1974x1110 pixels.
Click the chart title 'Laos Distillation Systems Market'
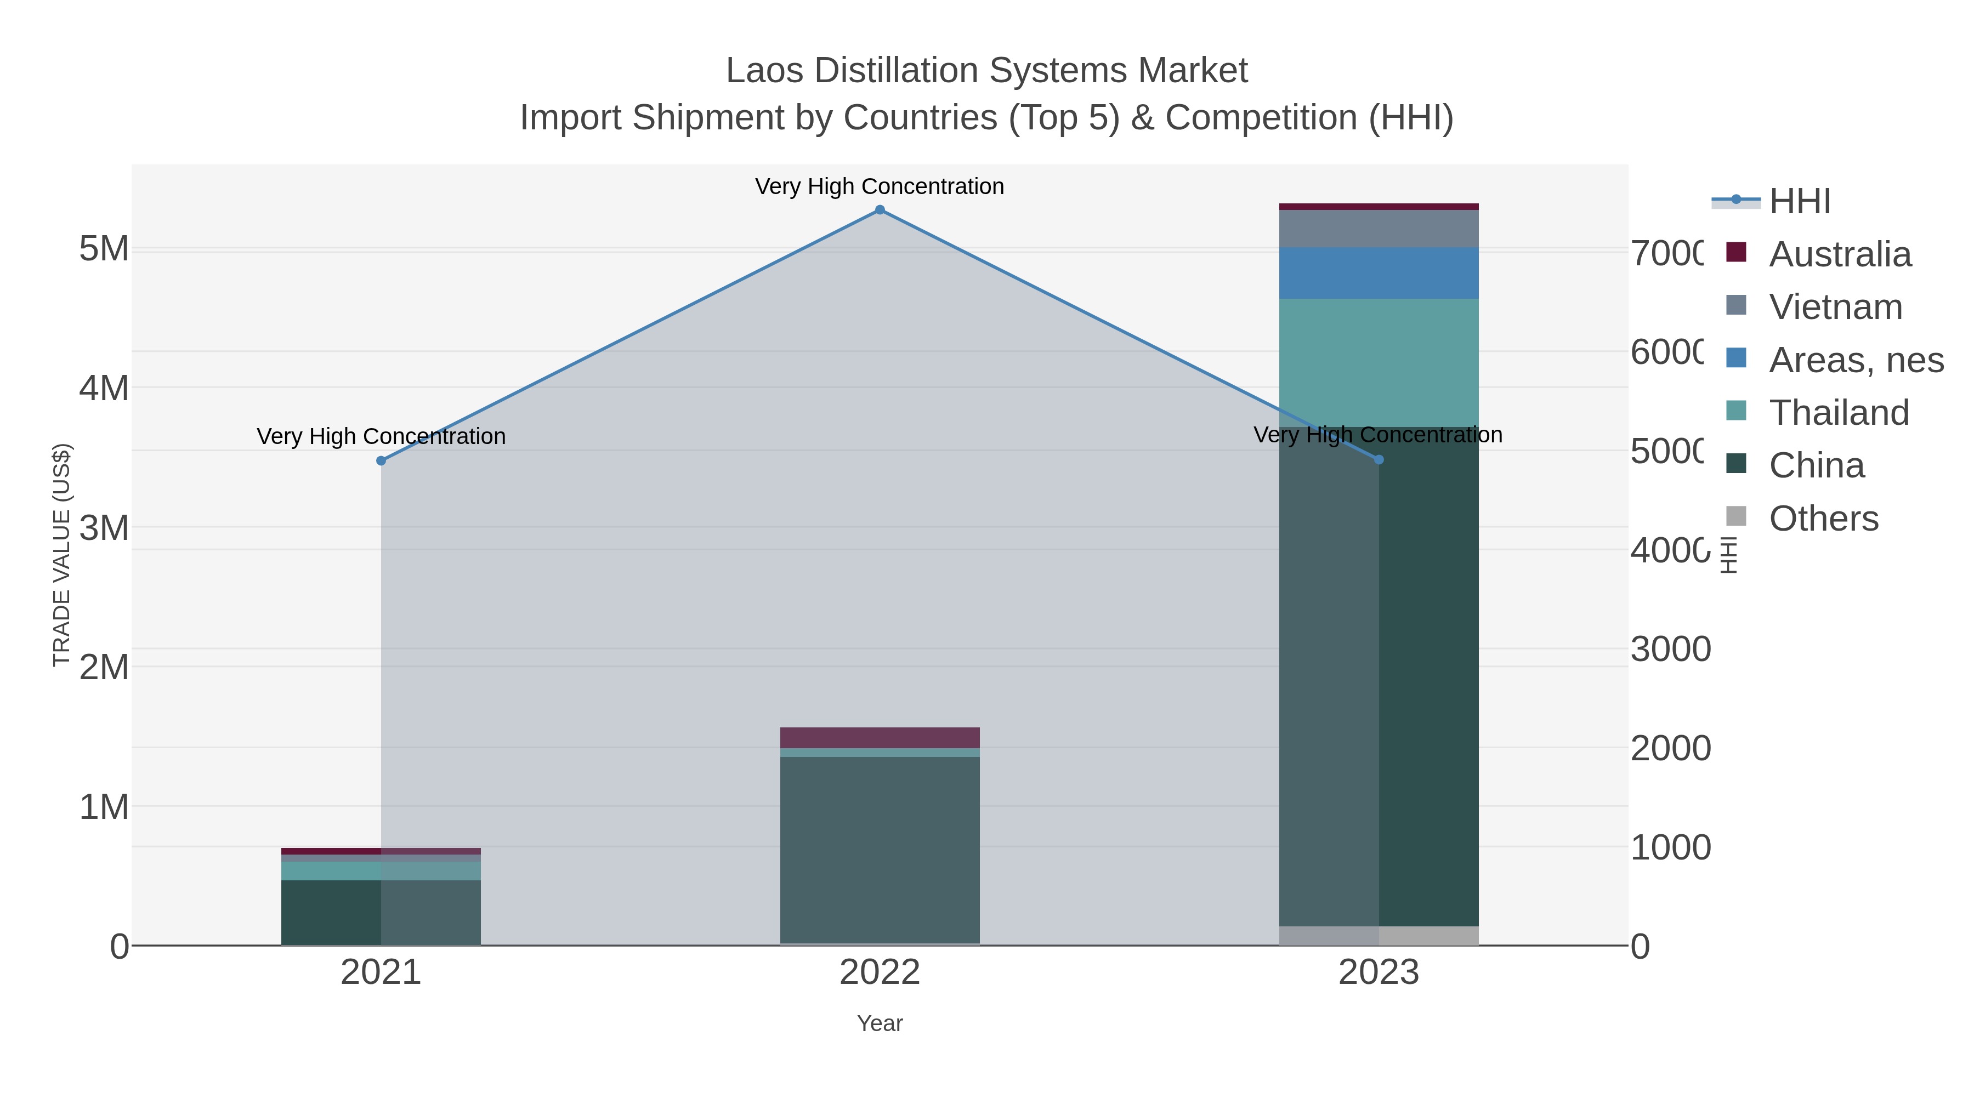[x=987, y=71]
